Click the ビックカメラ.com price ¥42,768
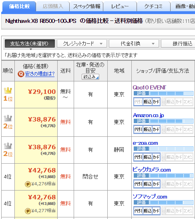Screen dimensions: 195x219 (42, 170)
